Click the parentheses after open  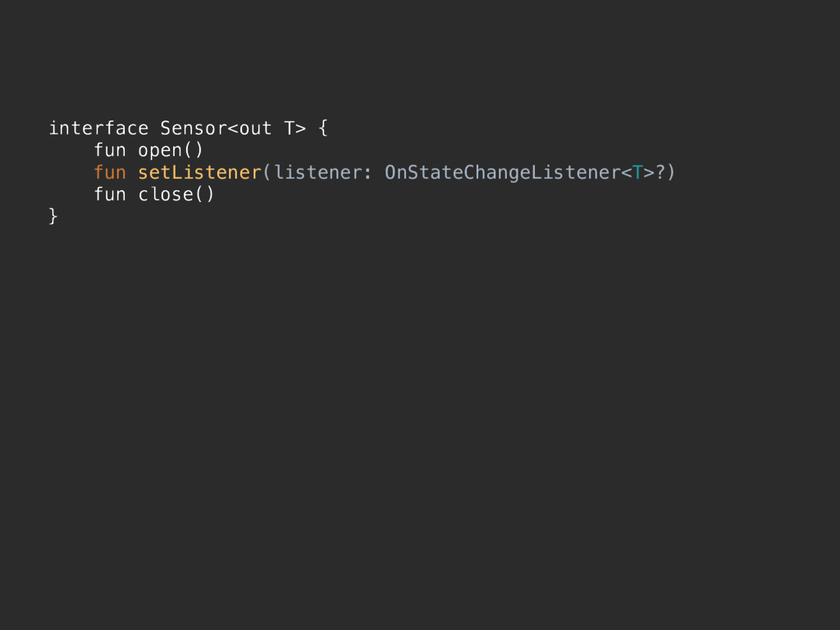[194, 150]
